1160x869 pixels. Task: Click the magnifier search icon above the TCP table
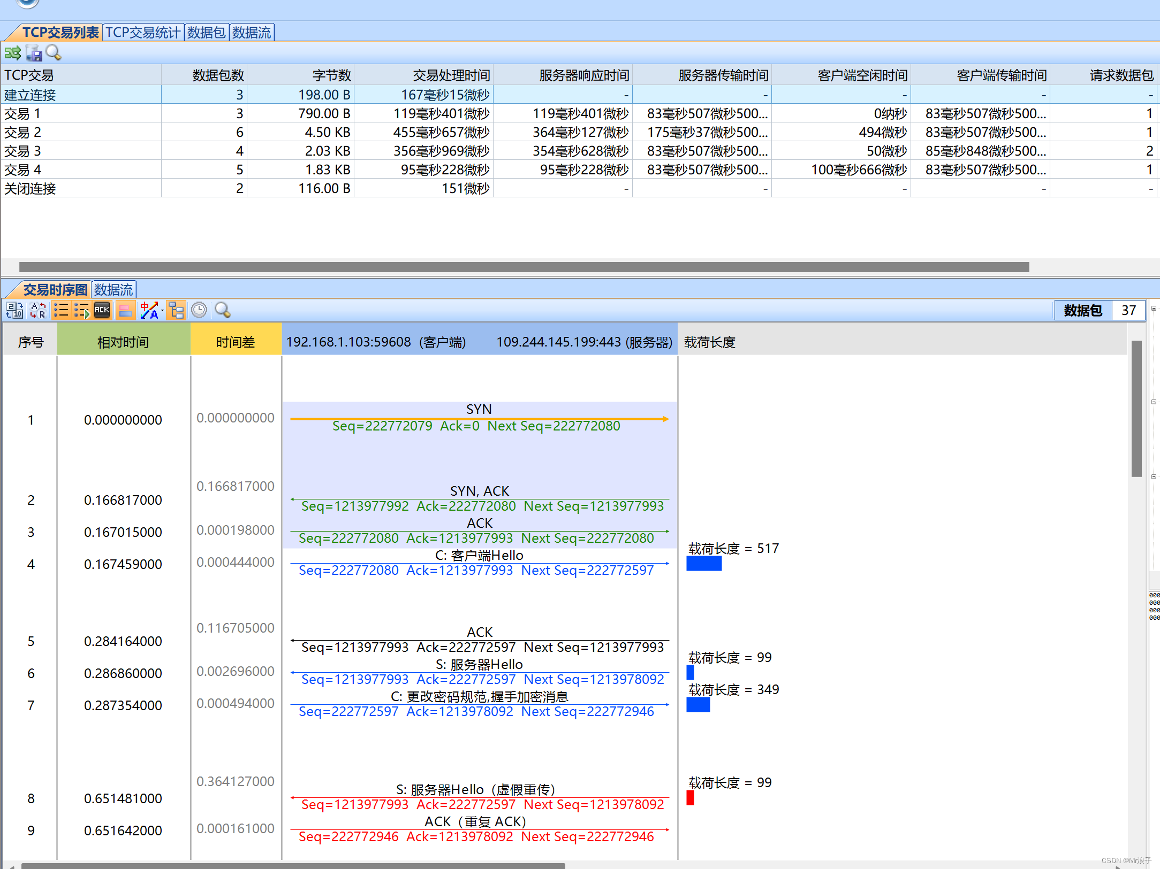click(x=54, y=52)
